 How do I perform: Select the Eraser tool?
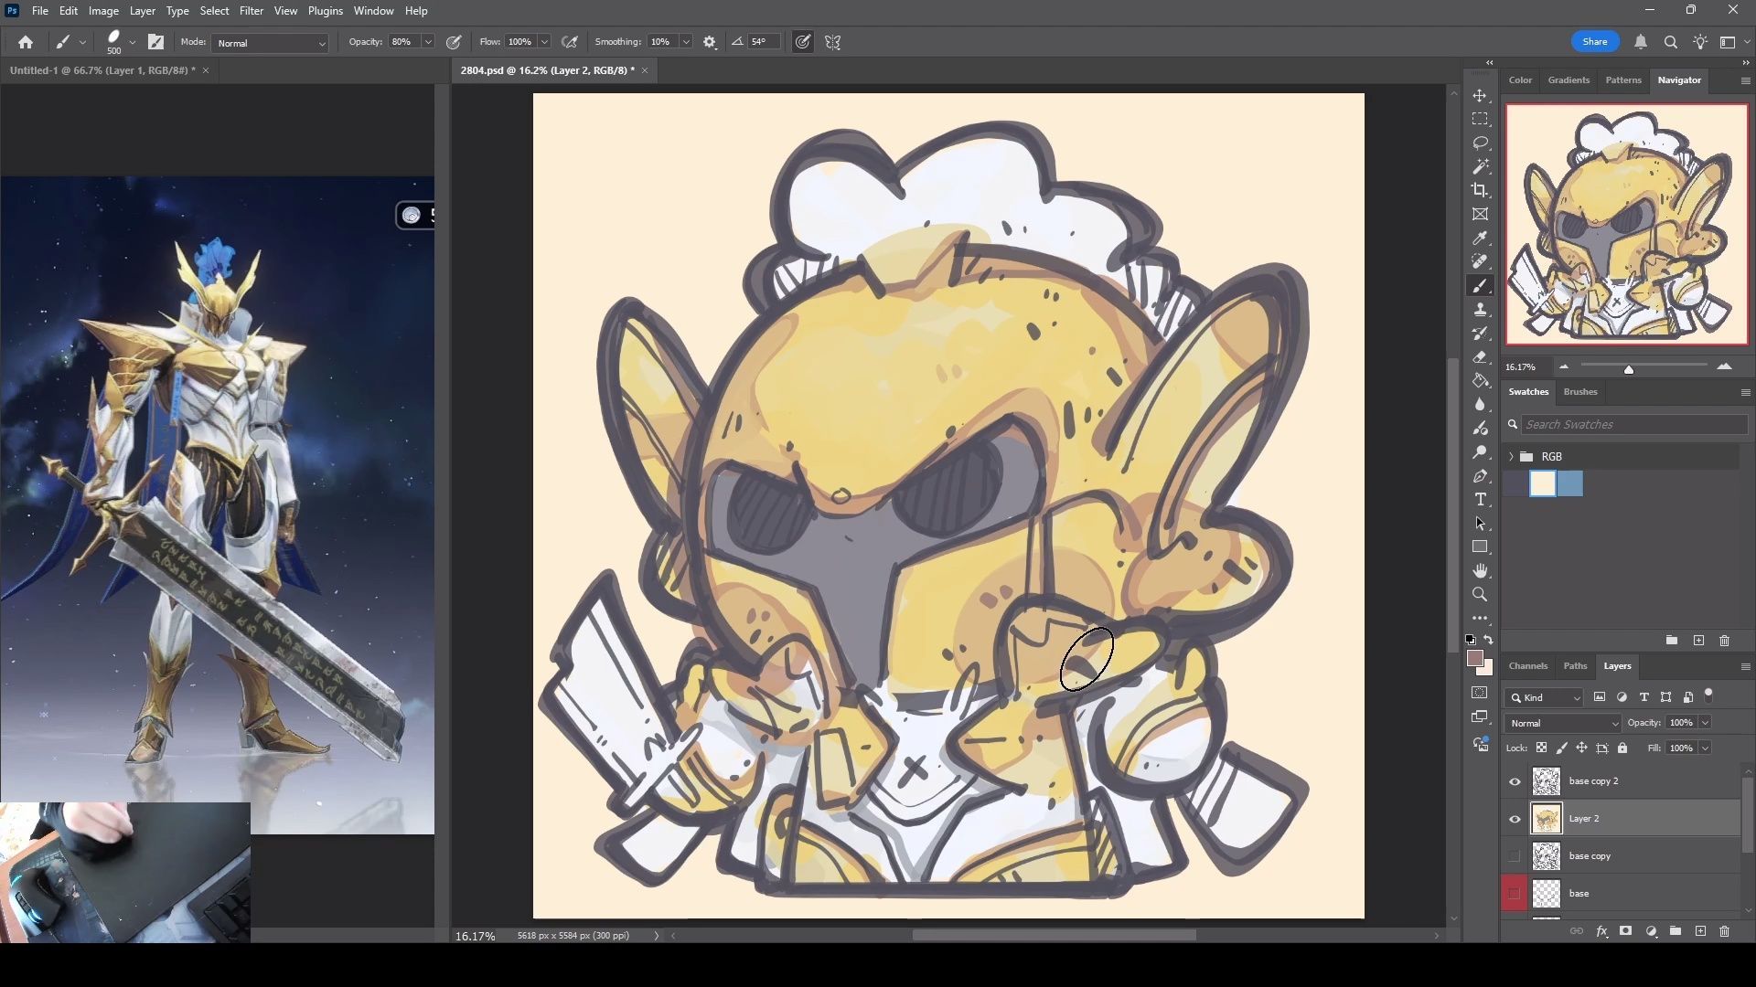pos(1480,357)
